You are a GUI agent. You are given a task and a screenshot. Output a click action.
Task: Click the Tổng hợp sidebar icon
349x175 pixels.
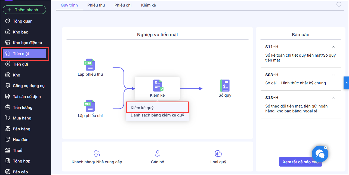pyautogui.click(x=8, y=161)
